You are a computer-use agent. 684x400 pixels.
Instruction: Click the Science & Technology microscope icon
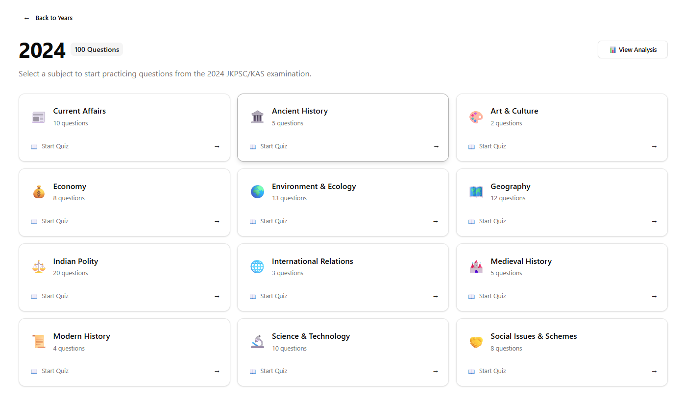[x=257, y=342]
